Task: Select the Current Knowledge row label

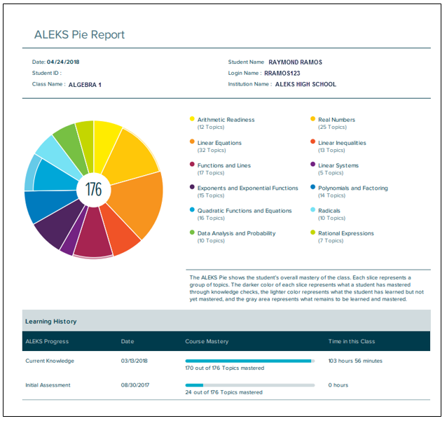Action: point(49,361)
